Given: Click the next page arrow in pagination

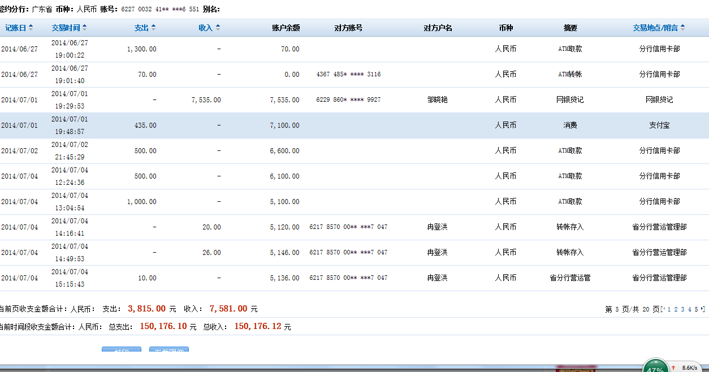Looking at the screenshot, I should [703, 309].
